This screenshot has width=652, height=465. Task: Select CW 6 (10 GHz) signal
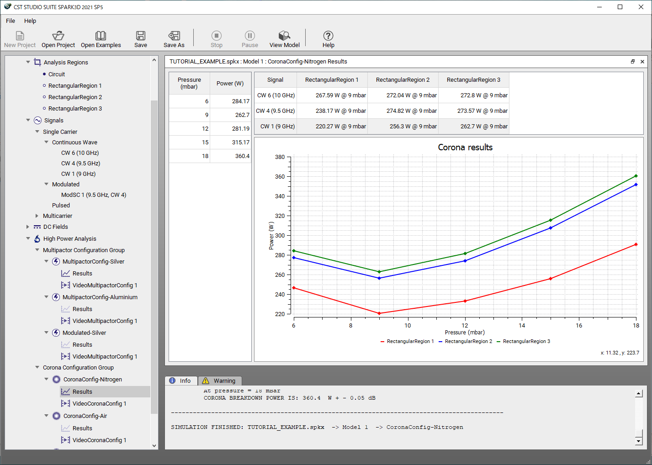pos(80,153)
